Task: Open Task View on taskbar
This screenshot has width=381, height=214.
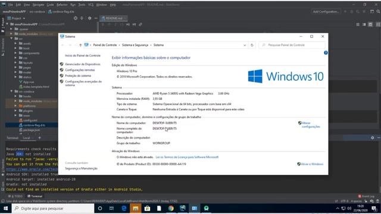Action: [x=111, y=209]
